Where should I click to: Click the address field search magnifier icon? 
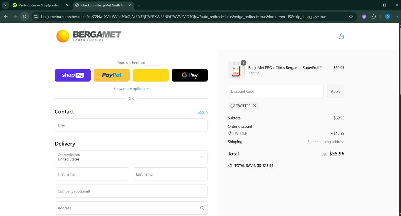pos(202,208)
